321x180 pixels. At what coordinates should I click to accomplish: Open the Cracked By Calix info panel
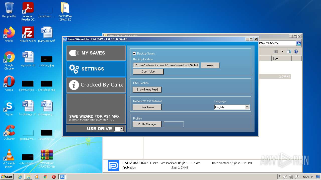tap(96, 85)
